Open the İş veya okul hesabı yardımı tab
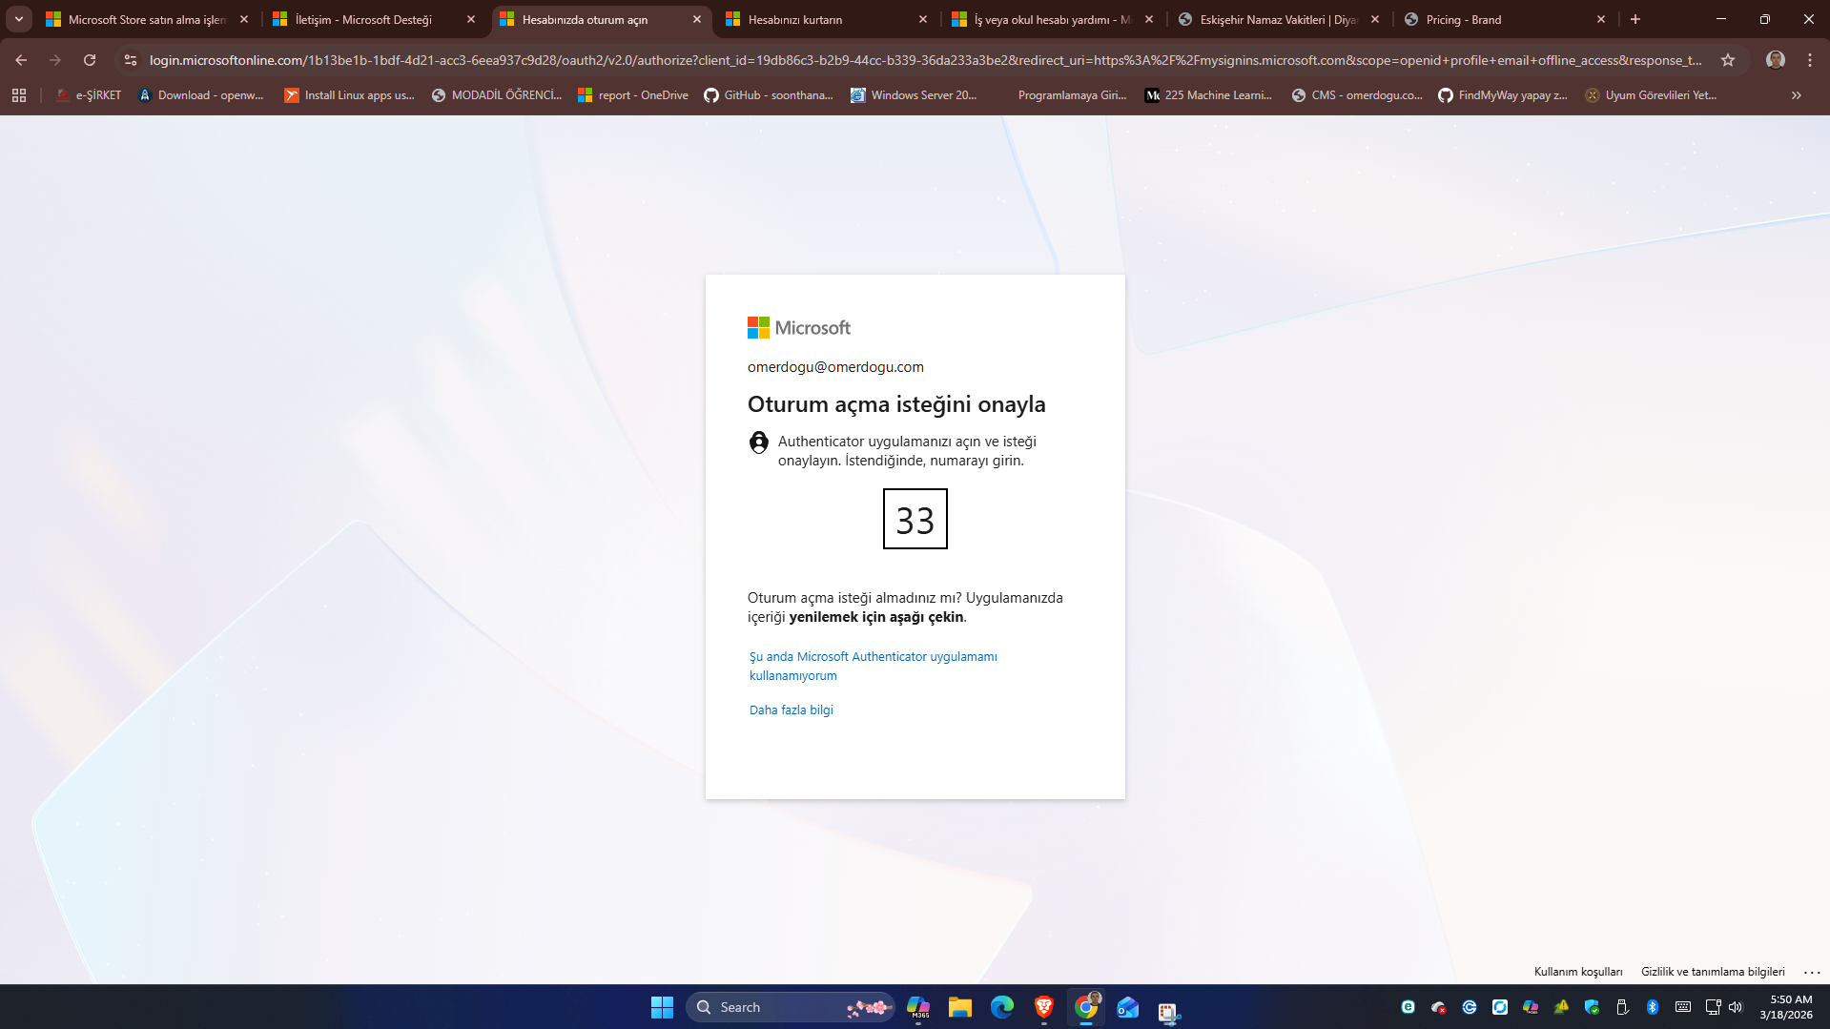Screen dimensions: 1830x1029 pos(1053,19)
